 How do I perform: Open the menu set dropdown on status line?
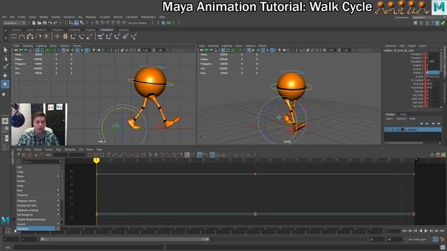coord(14,23)
